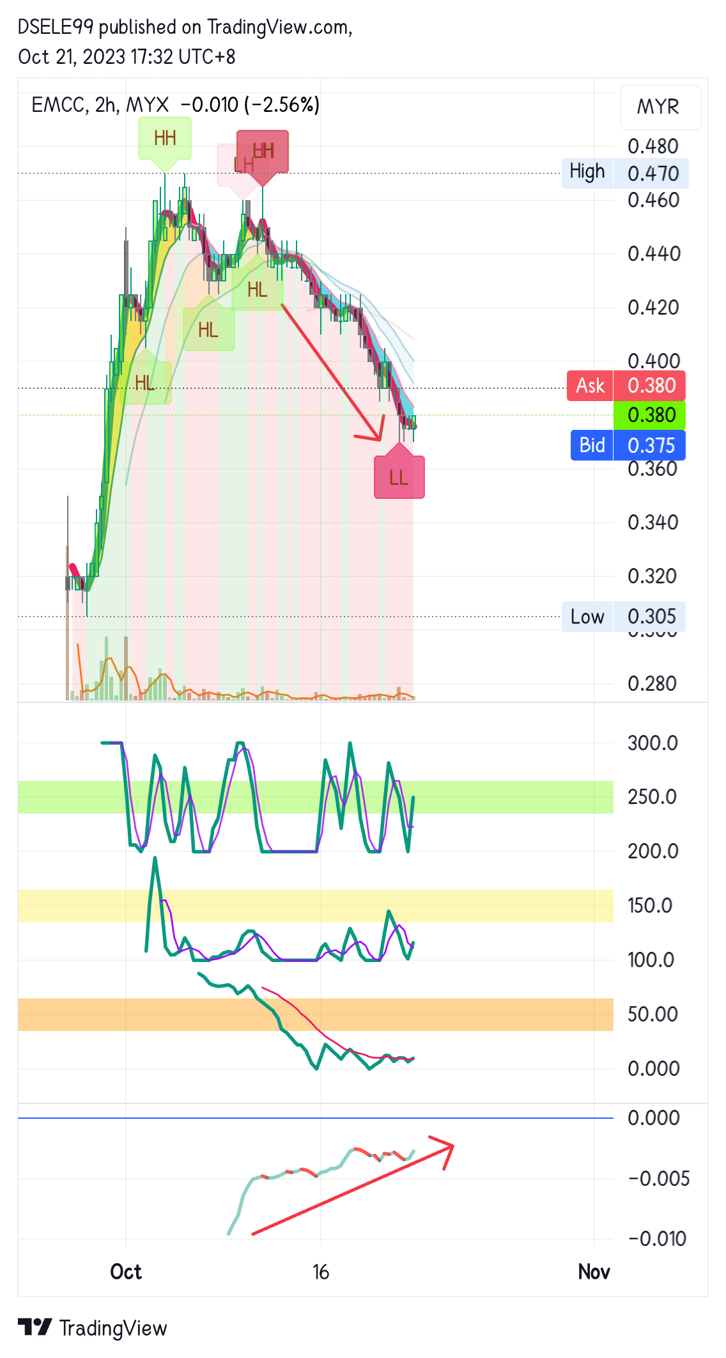
Task: Click the yellow 150 band in oscillator pane
Action: (x=316, y=906)
